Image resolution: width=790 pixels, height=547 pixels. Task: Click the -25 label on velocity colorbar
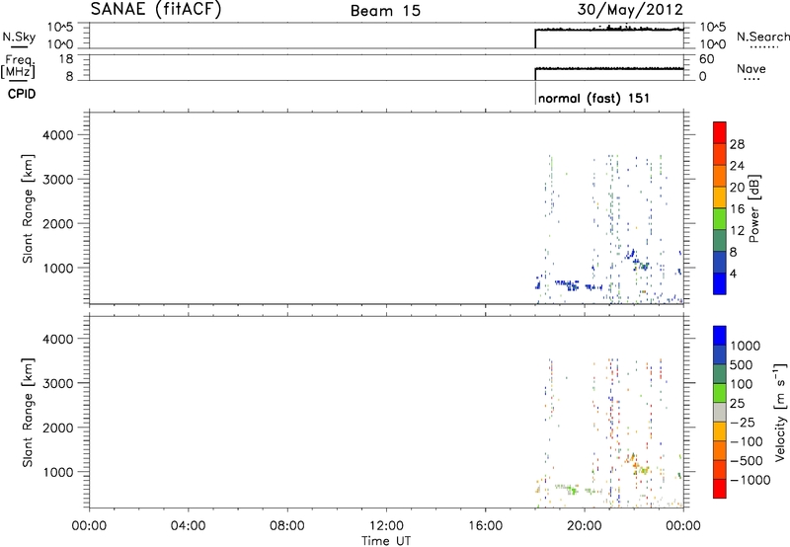click(744, 423)
